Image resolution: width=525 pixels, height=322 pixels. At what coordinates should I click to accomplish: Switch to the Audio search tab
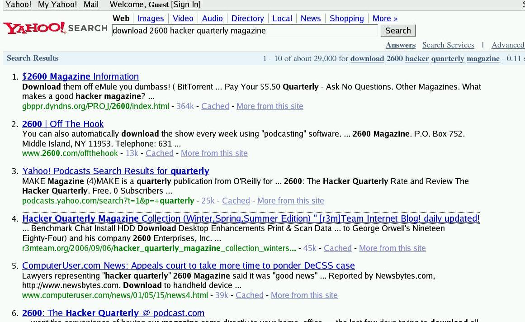tap(212, 19)
